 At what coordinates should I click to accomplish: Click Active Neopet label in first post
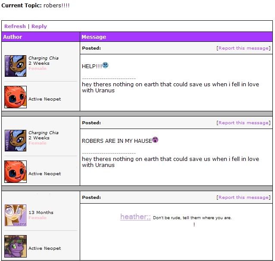45,99
